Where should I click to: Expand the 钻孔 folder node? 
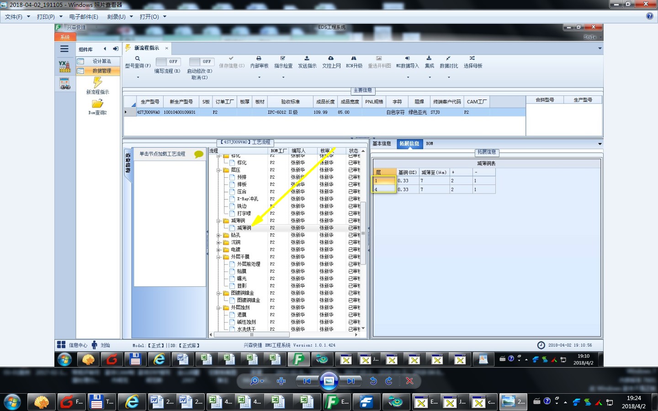point(219,235)
